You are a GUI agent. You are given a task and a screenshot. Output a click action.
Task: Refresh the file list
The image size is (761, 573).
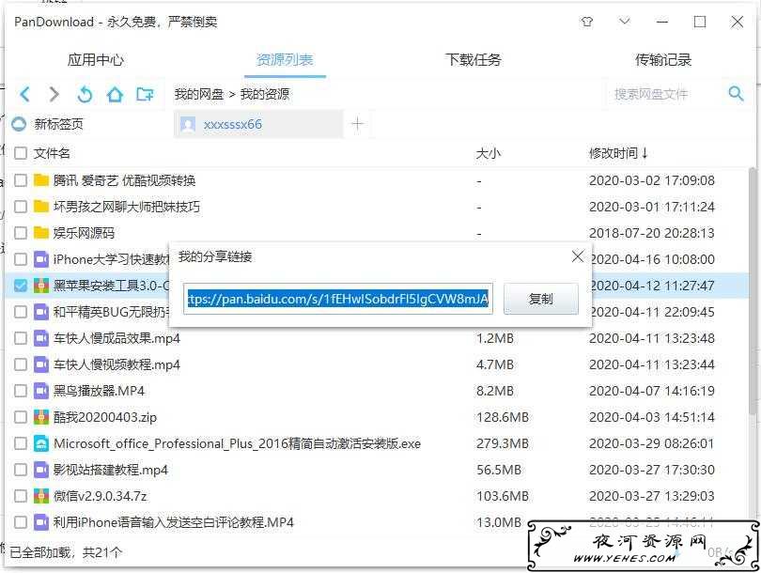(x=85, y=94)
